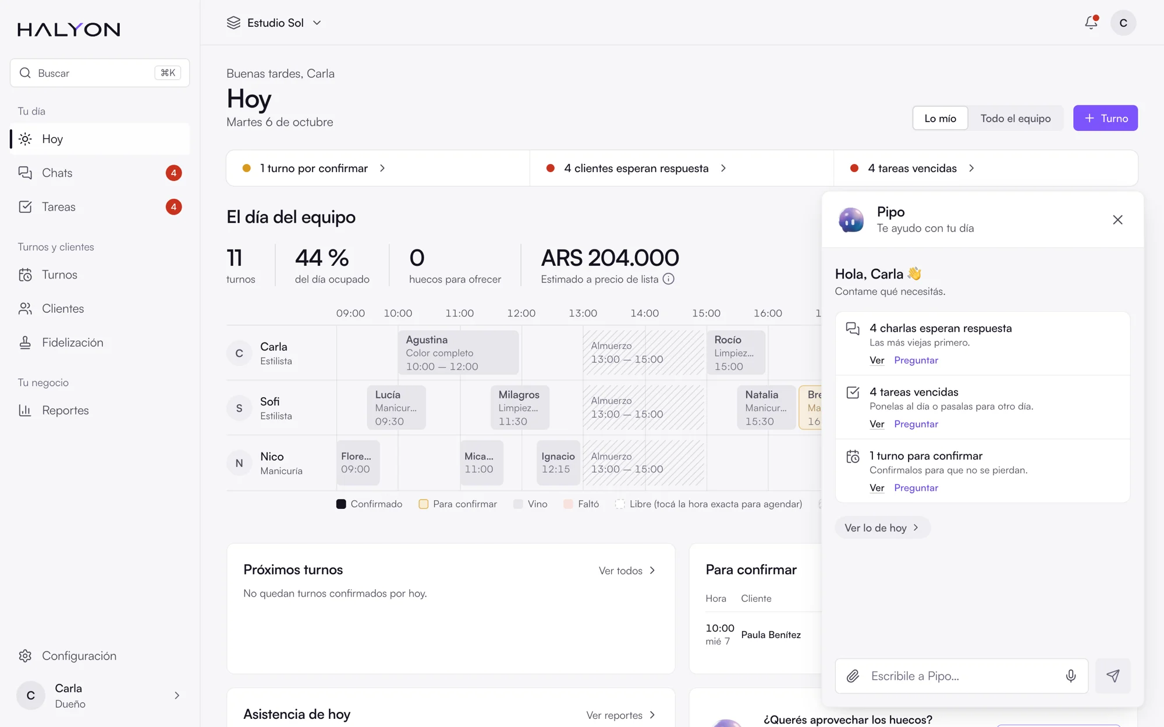The image size is (1164, 727).
Task: Focus the Buscar search field
Action: coord(100,73)
